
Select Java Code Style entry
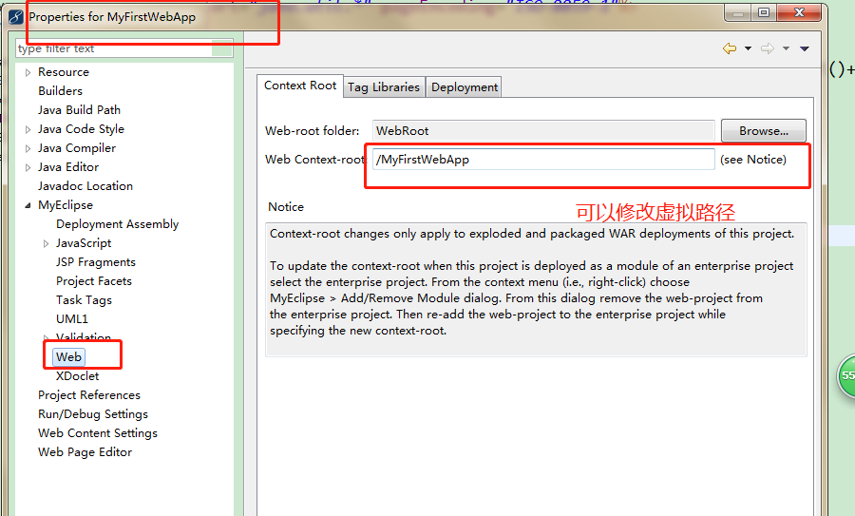coord(81,129)
